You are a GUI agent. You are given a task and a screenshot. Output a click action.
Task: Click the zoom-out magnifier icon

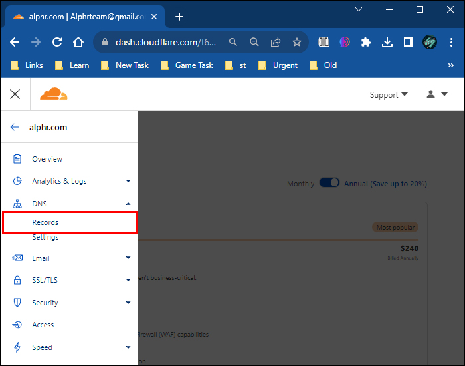(254, 42)
